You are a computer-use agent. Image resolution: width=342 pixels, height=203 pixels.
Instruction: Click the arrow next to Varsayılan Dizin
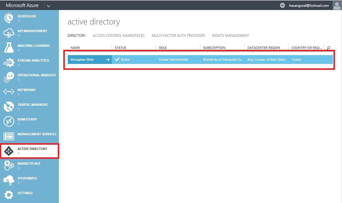(108, 60)
